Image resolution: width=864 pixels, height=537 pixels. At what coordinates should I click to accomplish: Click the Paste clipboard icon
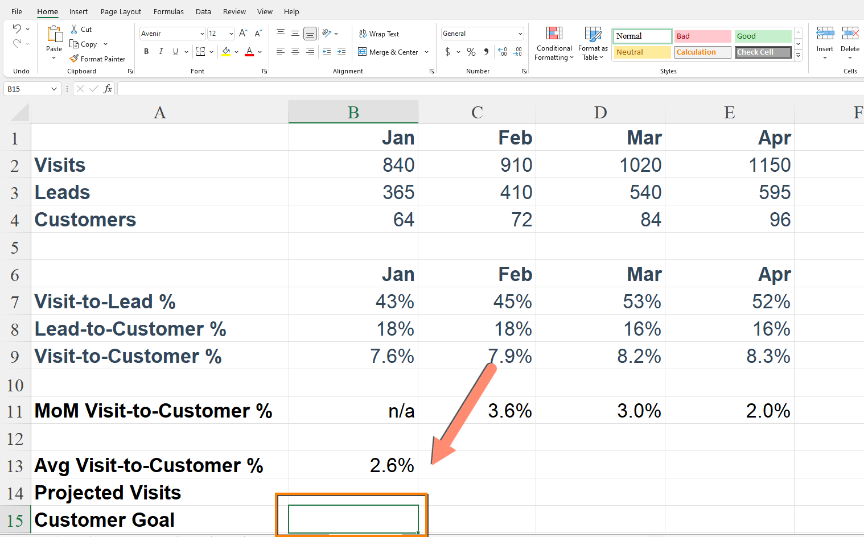[x=55, y=34]
